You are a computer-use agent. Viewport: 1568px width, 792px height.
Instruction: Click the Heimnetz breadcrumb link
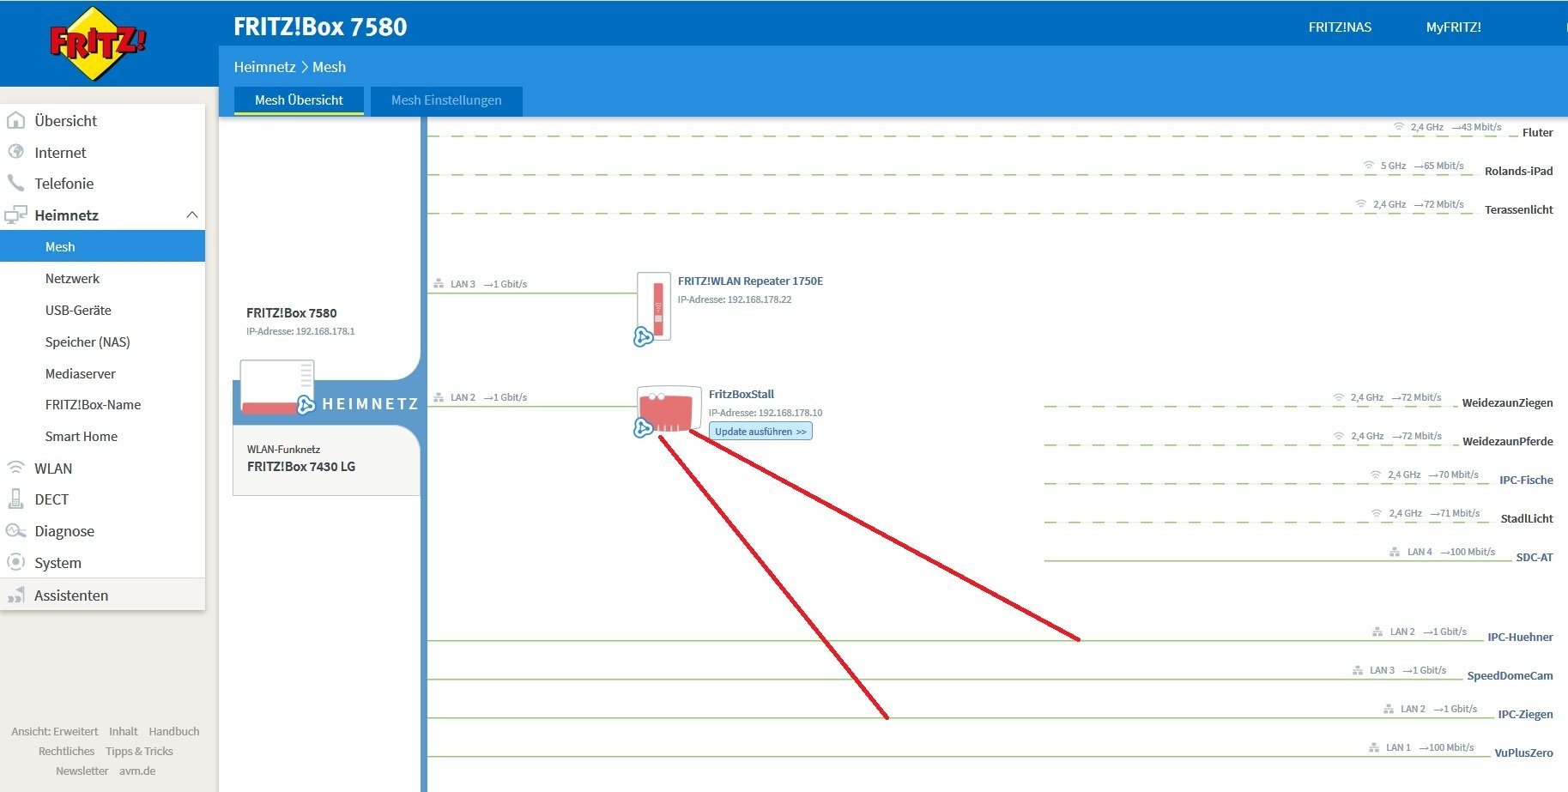coord(264,67)
